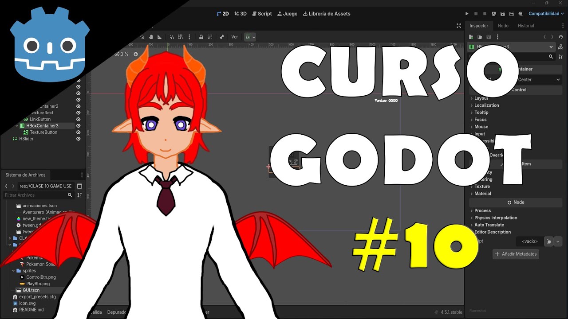Open Inspector resource extra options menu
The image size is (568, 319).
(x=497, y=37)
